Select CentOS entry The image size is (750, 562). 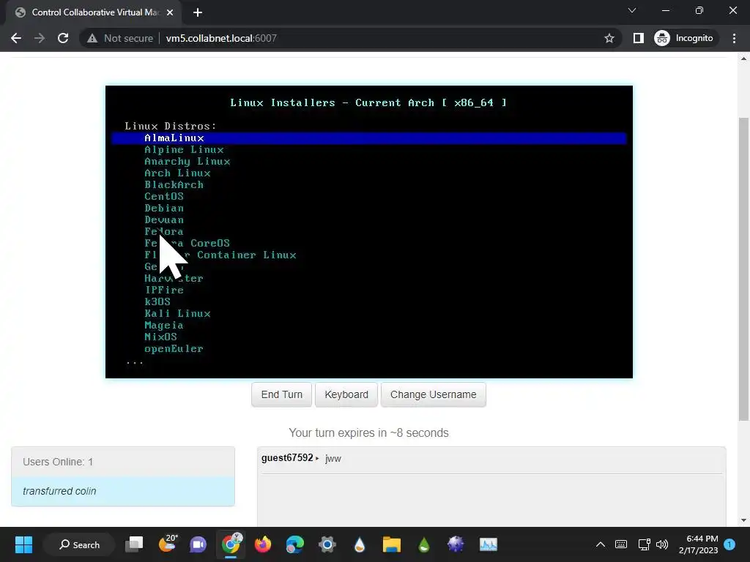(x=164, y=196)
